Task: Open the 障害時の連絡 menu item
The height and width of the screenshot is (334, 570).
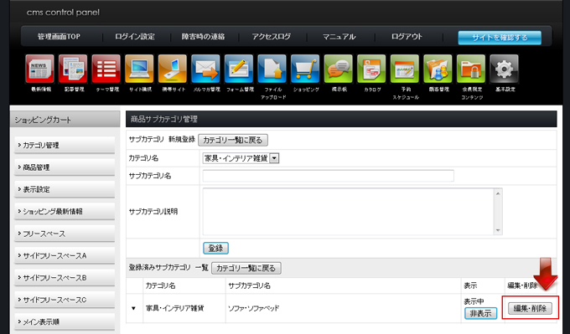Action: coord(203,37)
